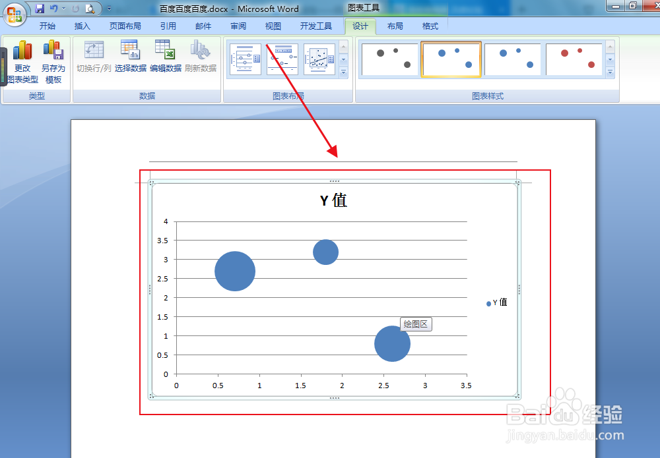Apply the second chart layout thumbnail

(282, 59)
